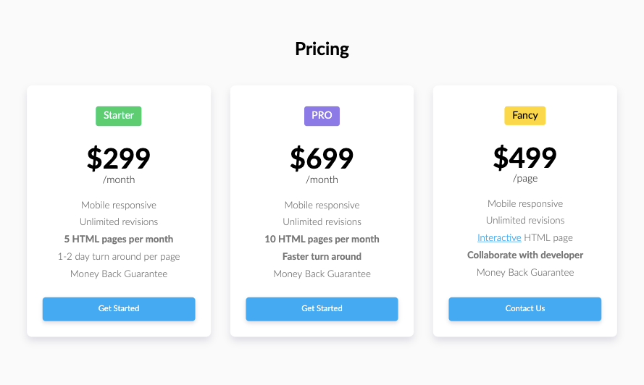Viewport: 644px width, 385px height.
Task: Click the "5 HTML pages per month" feature
Action: point(119,240)
